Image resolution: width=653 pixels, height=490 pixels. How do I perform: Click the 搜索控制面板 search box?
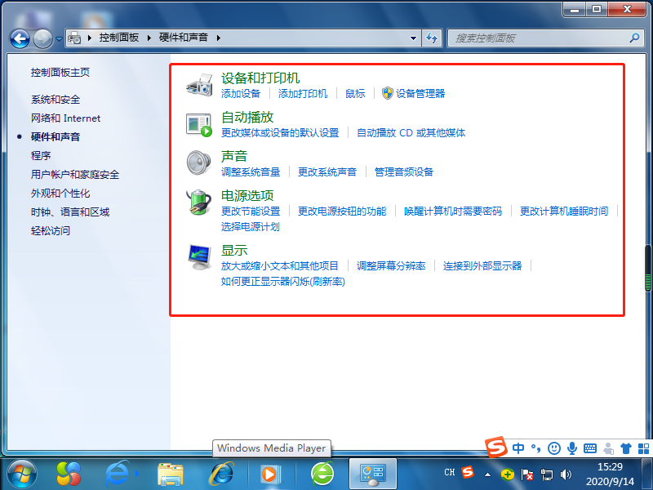point(539,38)
